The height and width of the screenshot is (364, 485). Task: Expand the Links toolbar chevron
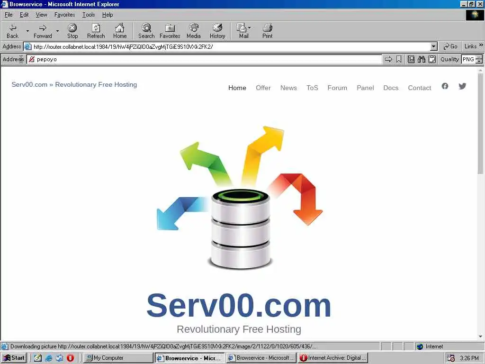coord(481,45)
